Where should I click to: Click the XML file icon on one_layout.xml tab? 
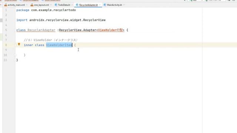[32, 5]
